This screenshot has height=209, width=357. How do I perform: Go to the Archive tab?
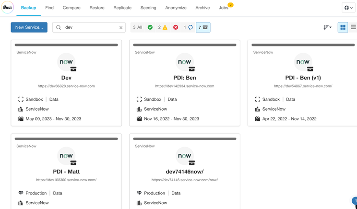click(202, 8)
